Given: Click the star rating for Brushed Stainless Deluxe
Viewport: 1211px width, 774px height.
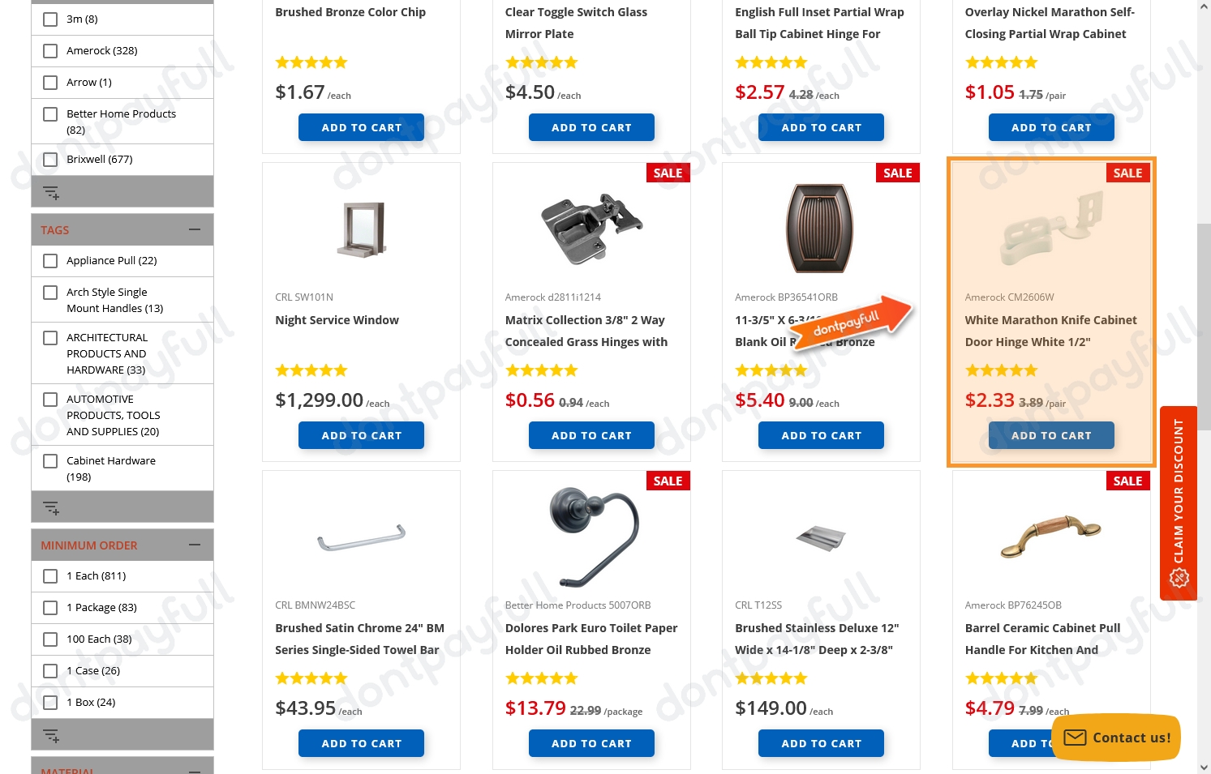Looking at the screenshot, I should 771,678.
